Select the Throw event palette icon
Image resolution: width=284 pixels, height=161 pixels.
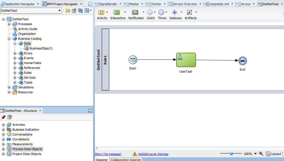pyautogui.click(x=161, y=13)
